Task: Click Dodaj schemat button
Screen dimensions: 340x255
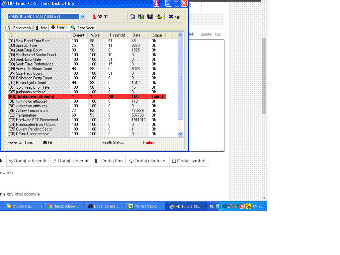Action: click(71, 161)
